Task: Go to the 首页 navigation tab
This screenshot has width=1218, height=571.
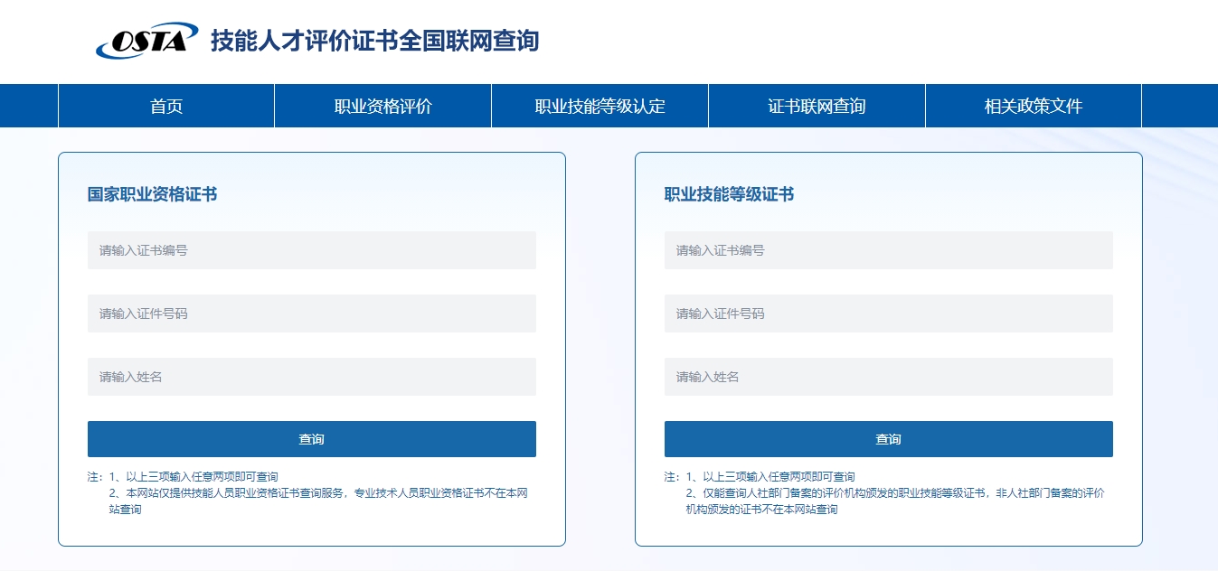Action: (x=166, y=106)
